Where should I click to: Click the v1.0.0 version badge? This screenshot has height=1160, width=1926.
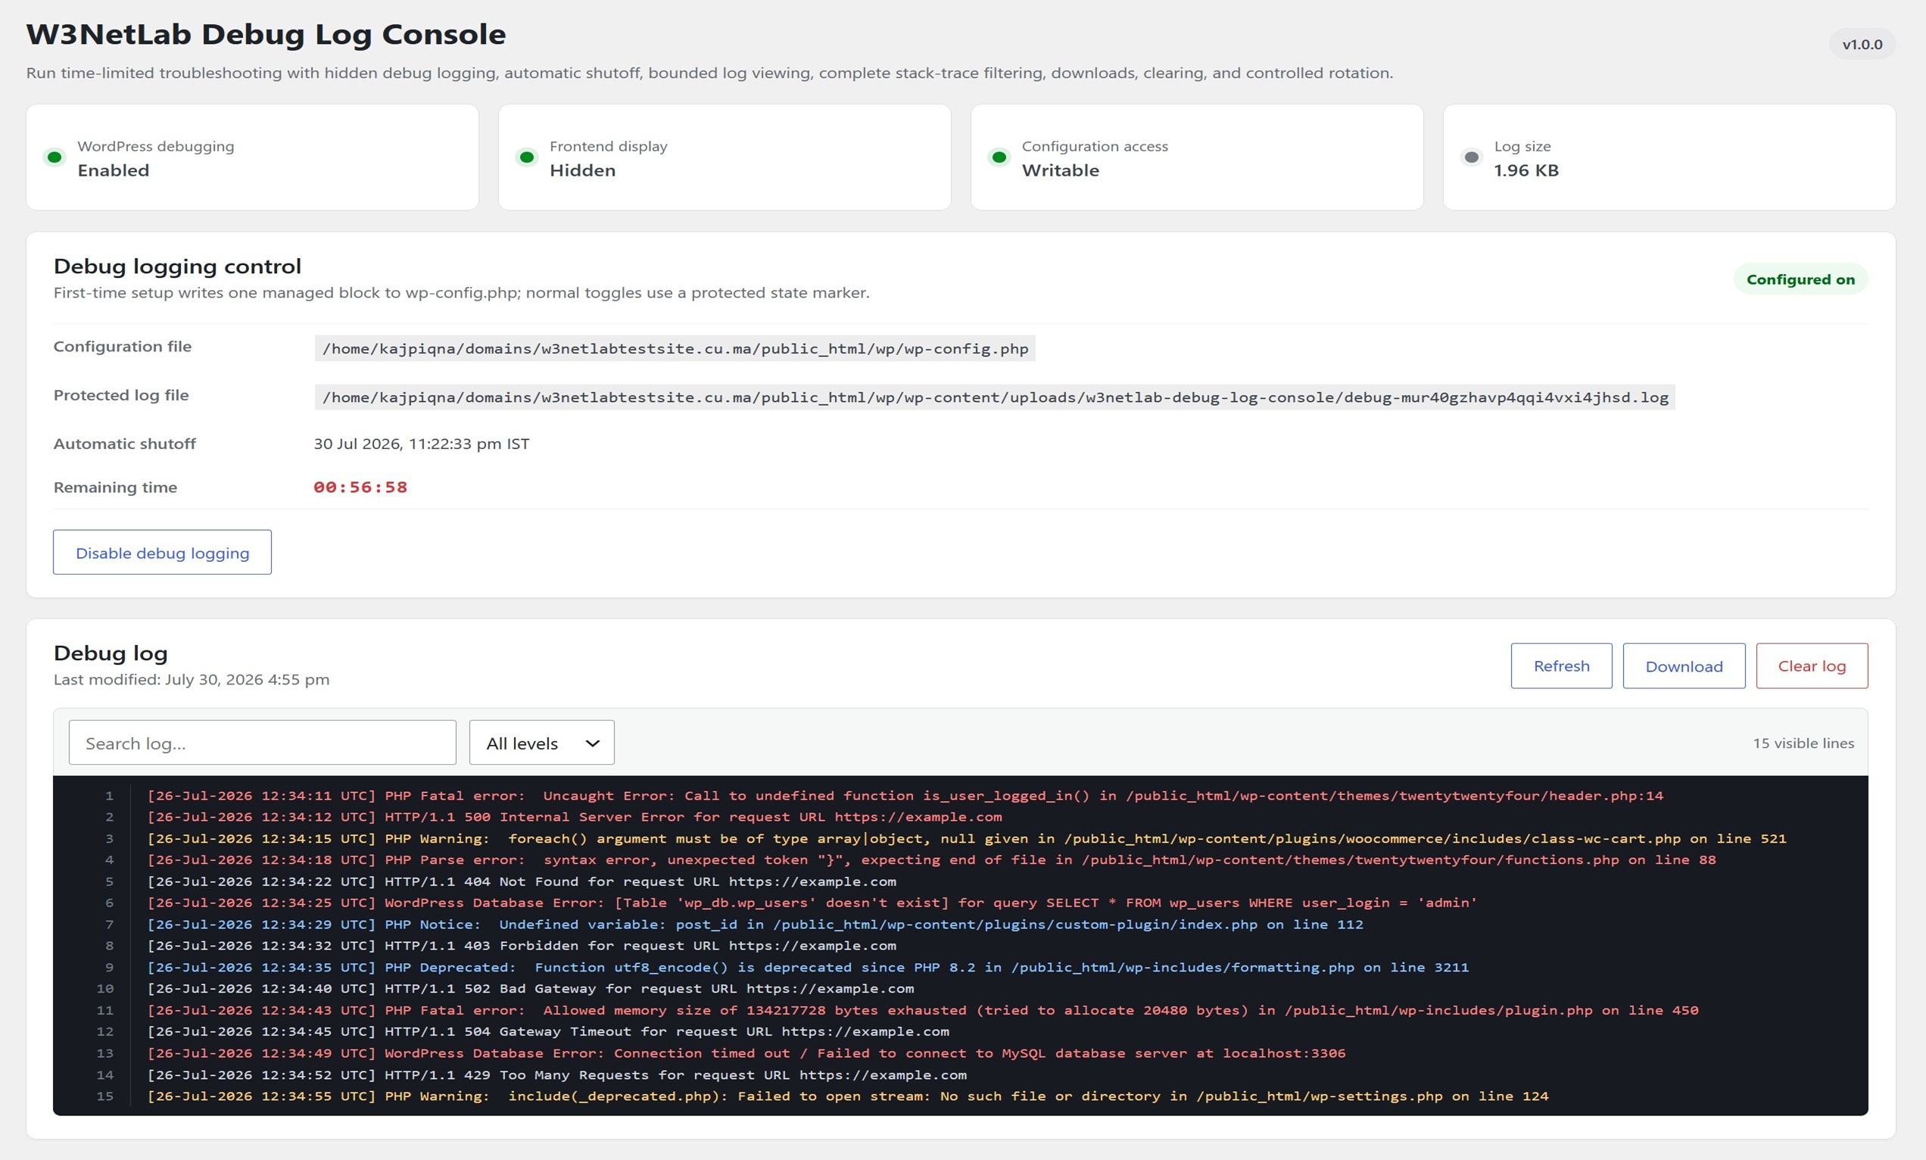1862,45
